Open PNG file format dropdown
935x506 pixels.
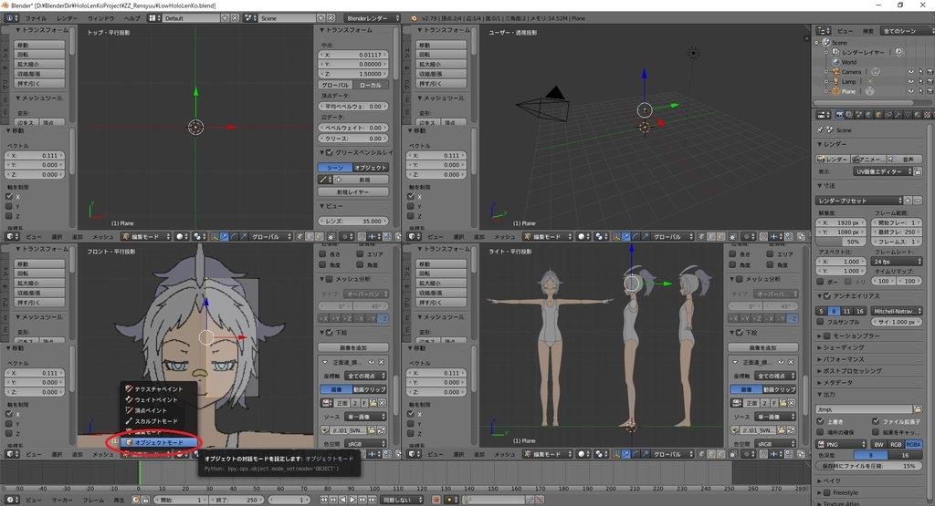[841, 445]
